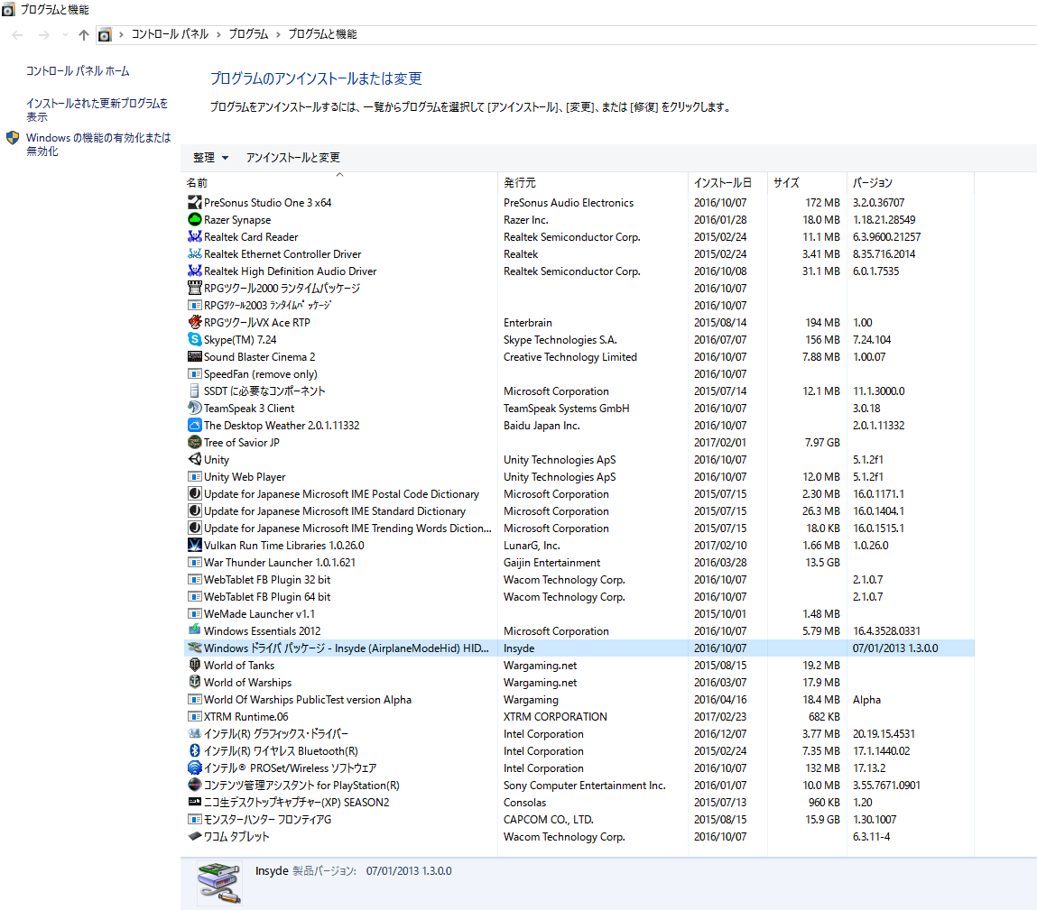Image resolution: width=1037 pixels, height=910 pixels.
Task: Click Enterbrain publisher cell
Action: pyautogui.click(x=528, y=323)
